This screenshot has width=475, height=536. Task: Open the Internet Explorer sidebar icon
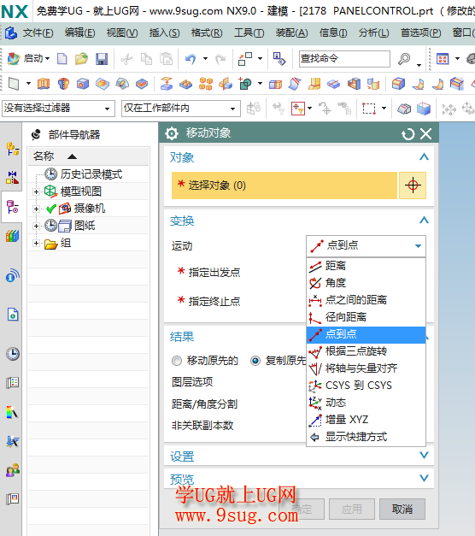click(x=13, y=314)
